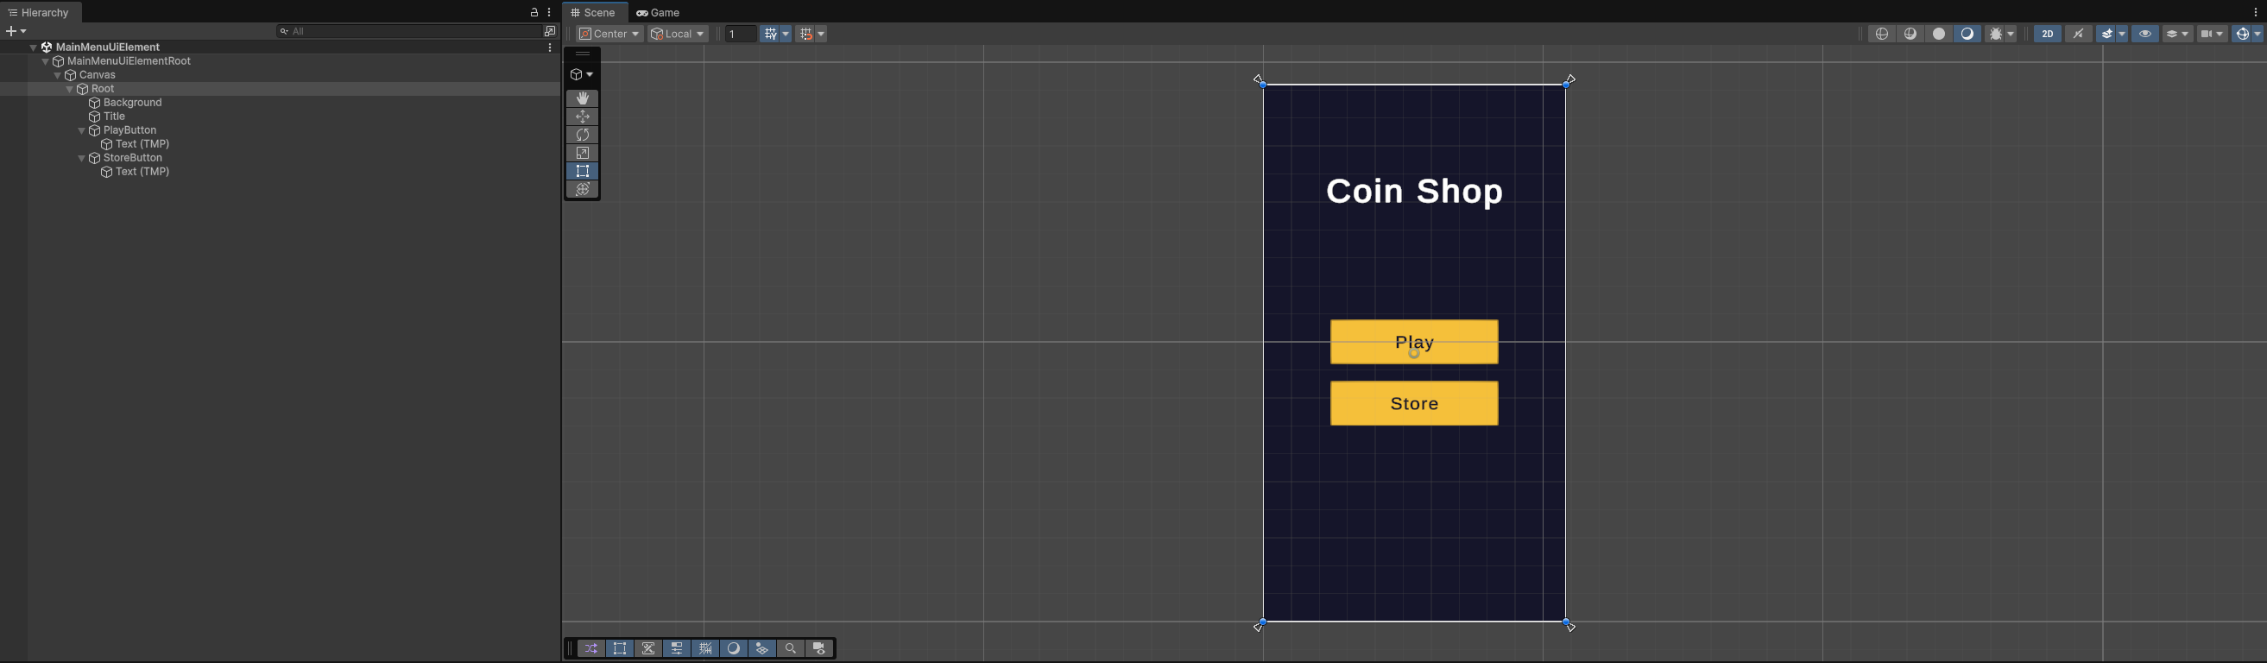Toggle grid snapping on Y axis
This screenshot has width=2267, height=663.
(770, 34)
